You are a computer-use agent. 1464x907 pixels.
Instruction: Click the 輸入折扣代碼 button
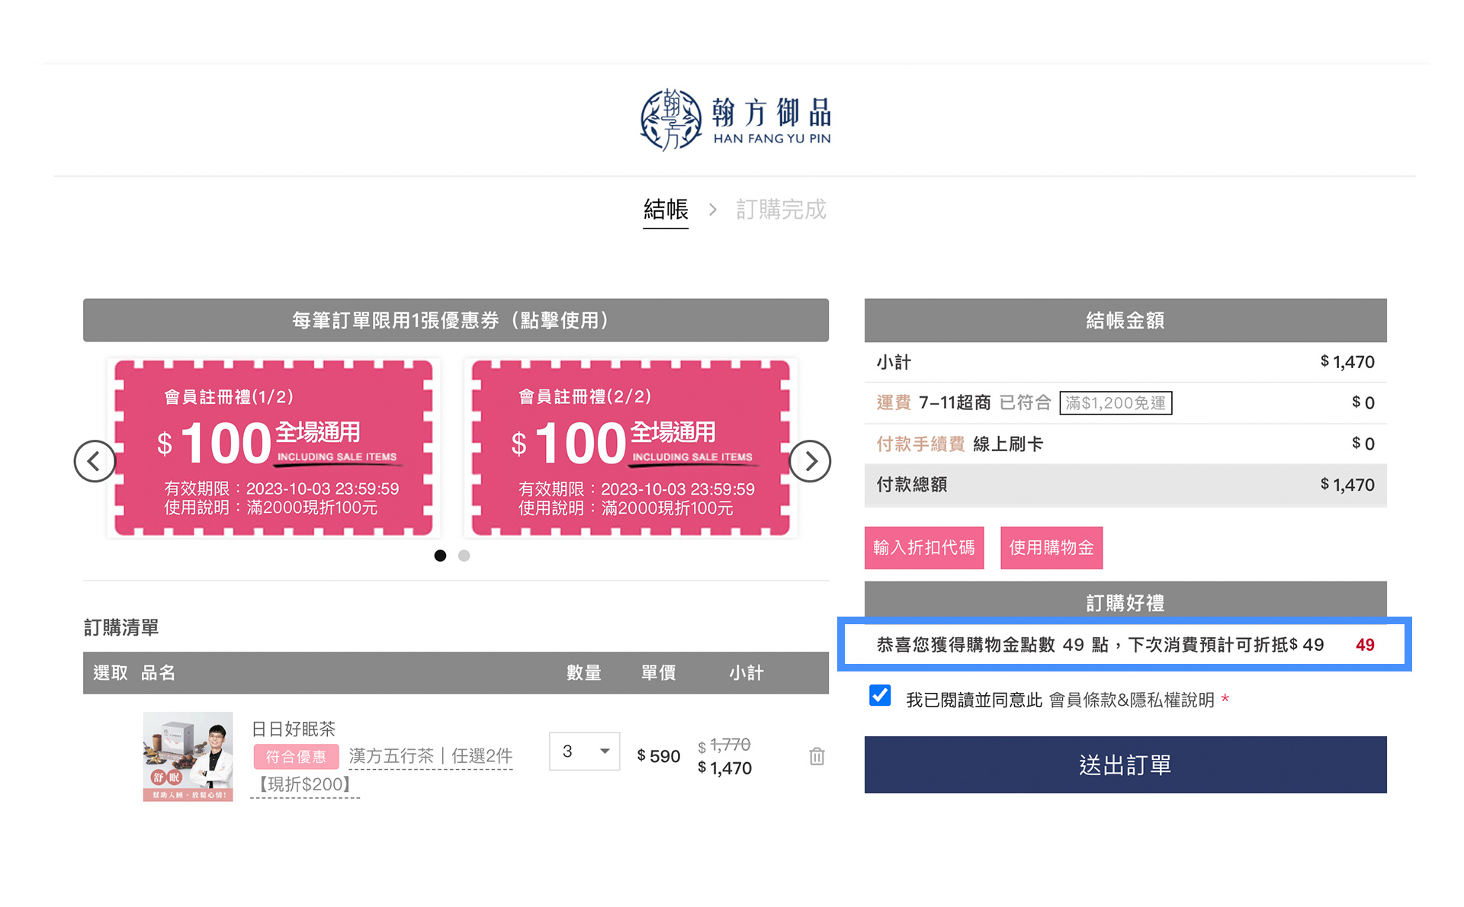[923, 547]
